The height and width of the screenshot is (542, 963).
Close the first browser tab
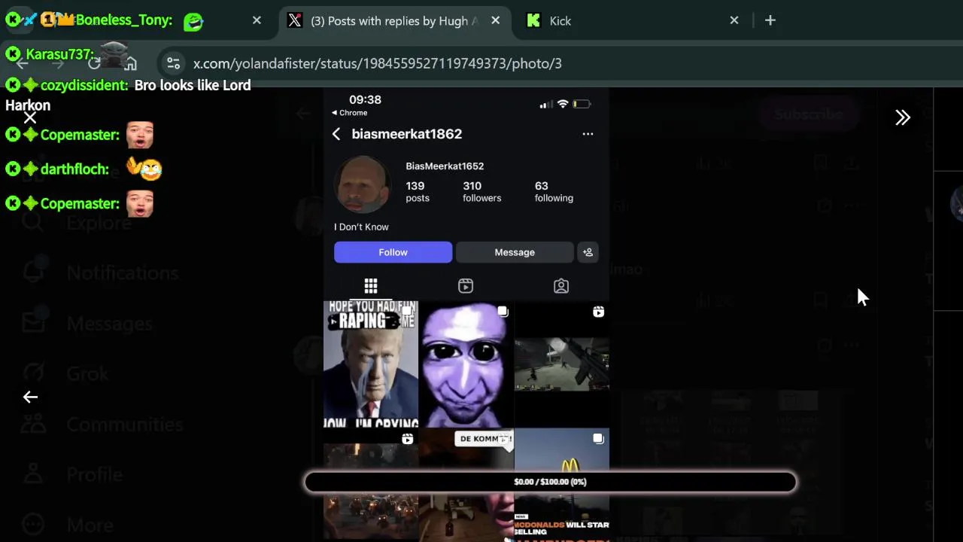[257, 20]
